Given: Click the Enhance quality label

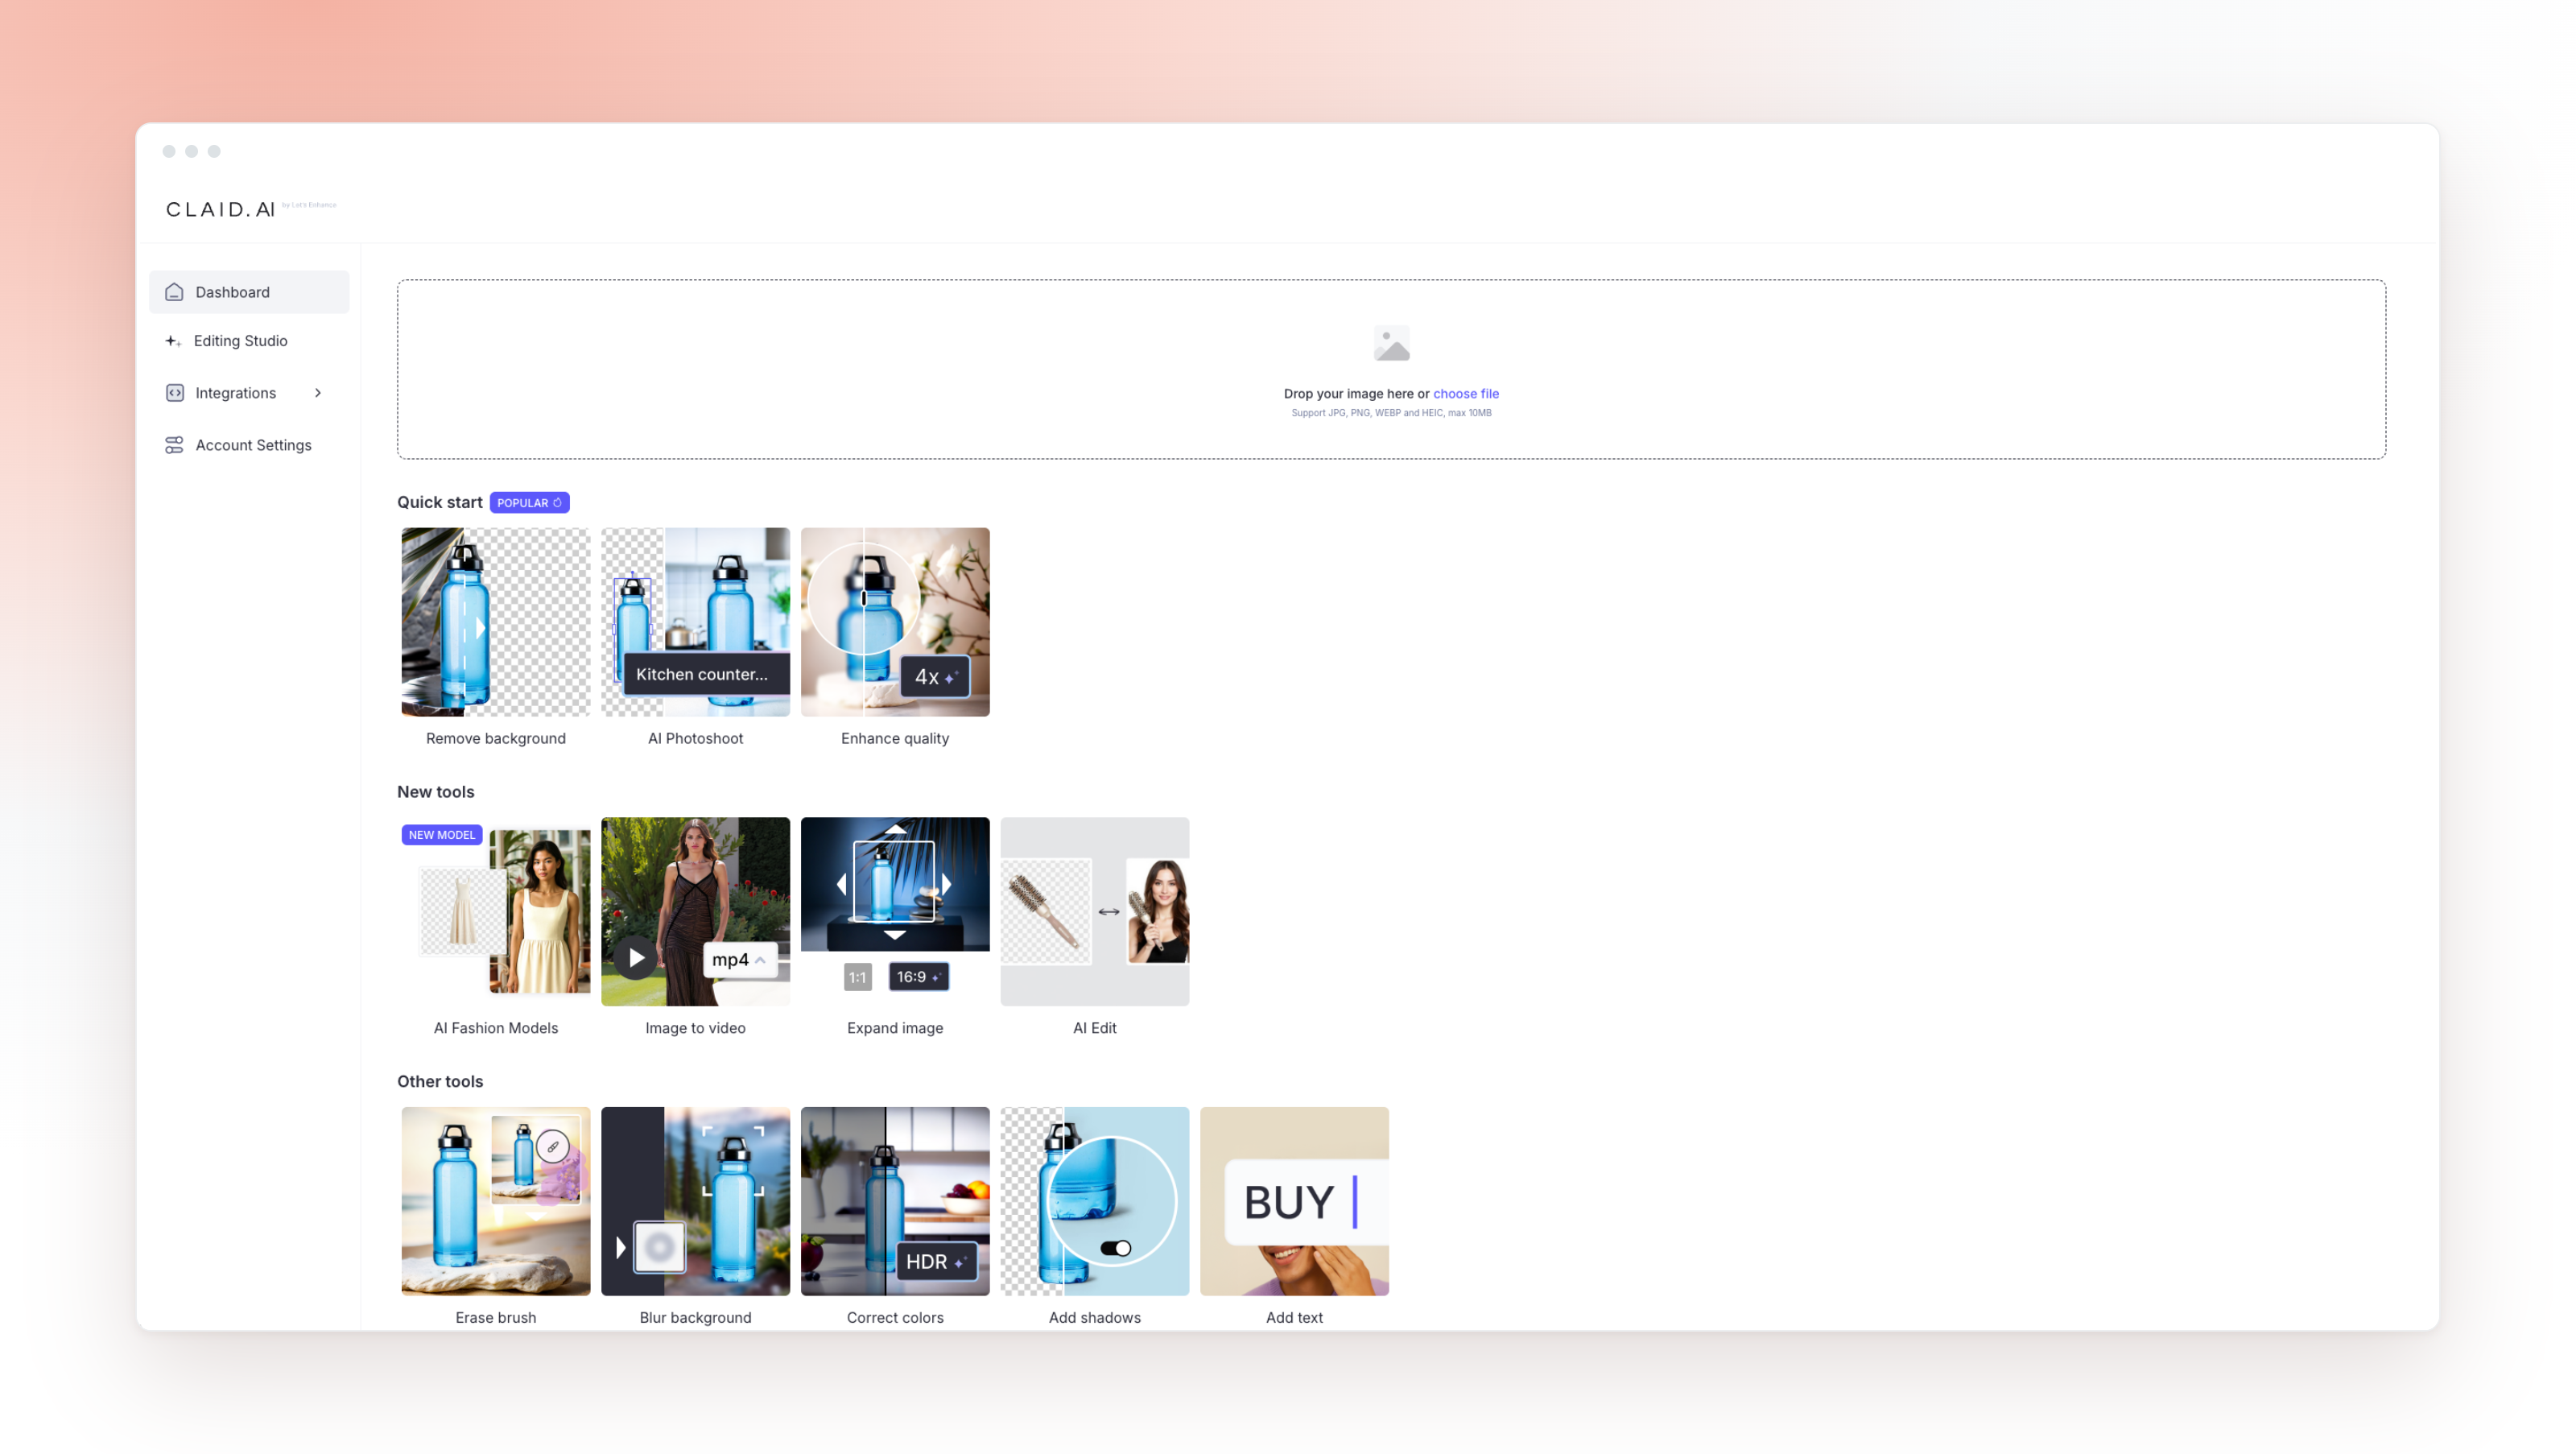Looking at the screenshot, I should click(x=895, y=738).
